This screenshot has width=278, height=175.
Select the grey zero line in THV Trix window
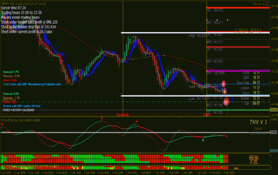pos(135,132)
